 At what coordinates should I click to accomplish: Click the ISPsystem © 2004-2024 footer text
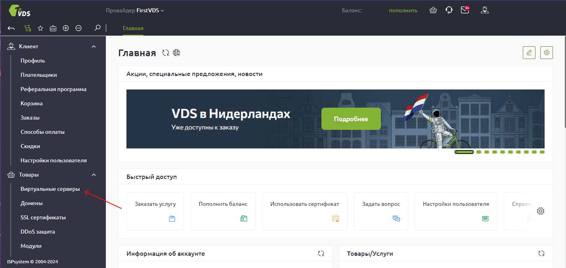click(x=33, y=262)
